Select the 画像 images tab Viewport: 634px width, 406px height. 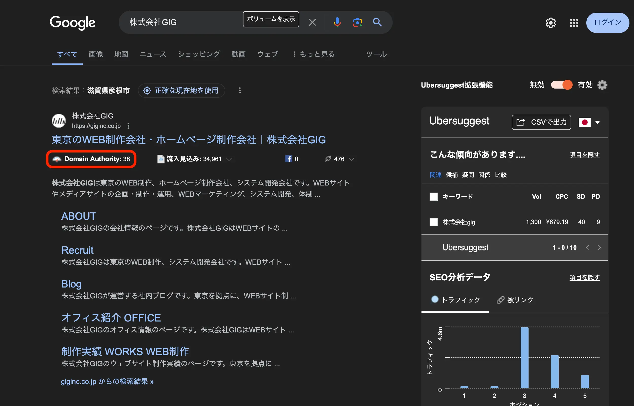(96, 54)
